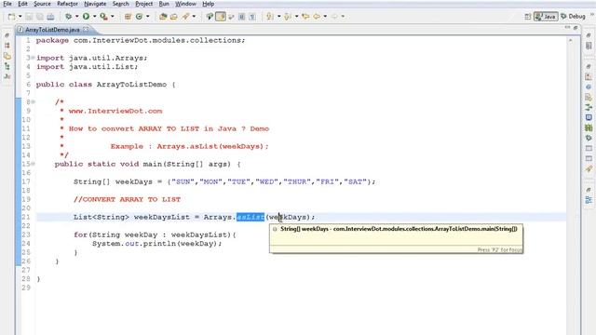Screen dimensions: 596x335
Task: Click the New Java Package icon
Action: point(129,17)
